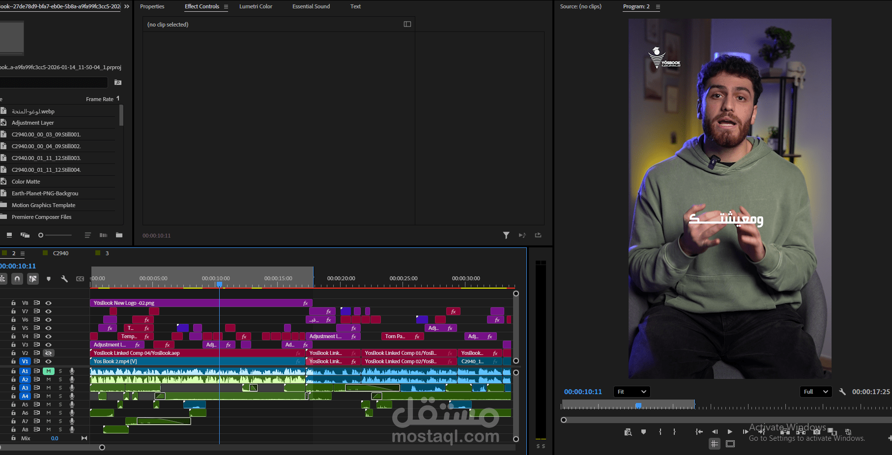Toggle grid overlay button under Program monitor
Viewport: 892px width, 455px height.
715,444
